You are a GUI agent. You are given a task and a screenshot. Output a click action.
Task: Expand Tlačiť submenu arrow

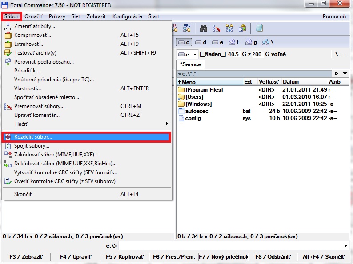(167, 124)
